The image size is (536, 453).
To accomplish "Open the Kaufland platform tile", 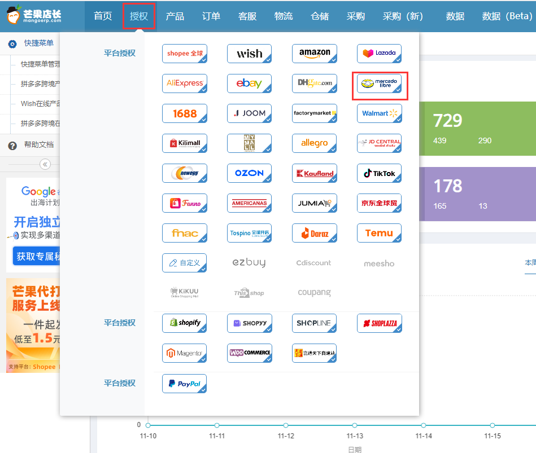I will coord(315,173).
